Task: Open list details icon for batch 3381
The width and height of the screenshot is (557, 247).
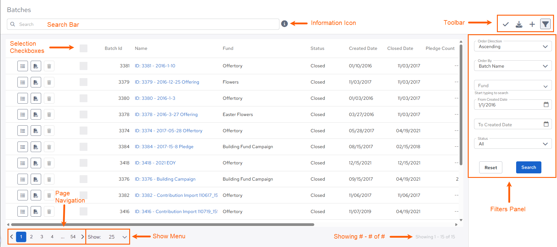Action: (23, 66)
